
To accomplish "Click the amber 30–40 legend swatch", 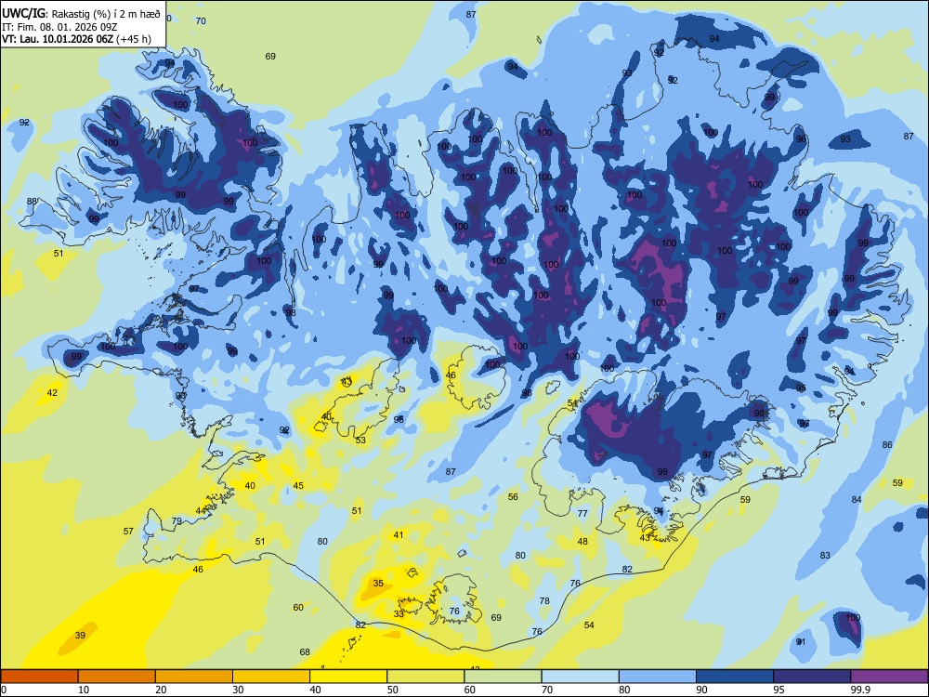I will tap(271, 677).
